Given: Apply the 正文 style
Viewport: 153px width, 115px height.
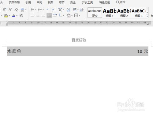Looking at the screenshot, I should tap(95, 13).
